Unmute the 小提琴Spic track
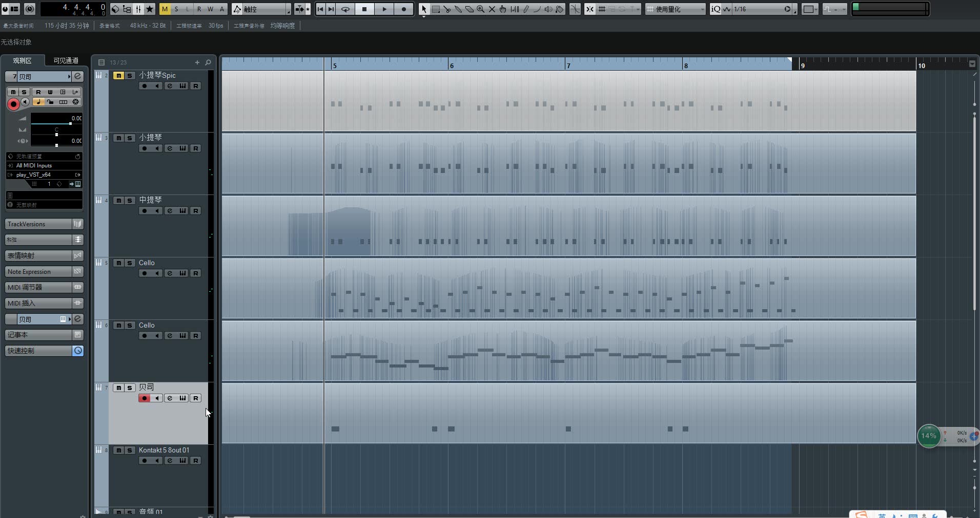The height and width of the screenshot is (518, 980). coord(118,76)
